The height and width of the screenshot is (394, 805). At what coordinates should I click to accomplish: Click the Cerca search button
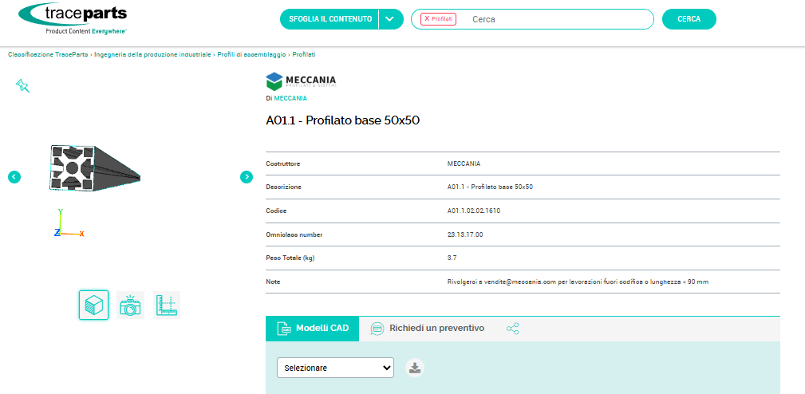[689, 19]
